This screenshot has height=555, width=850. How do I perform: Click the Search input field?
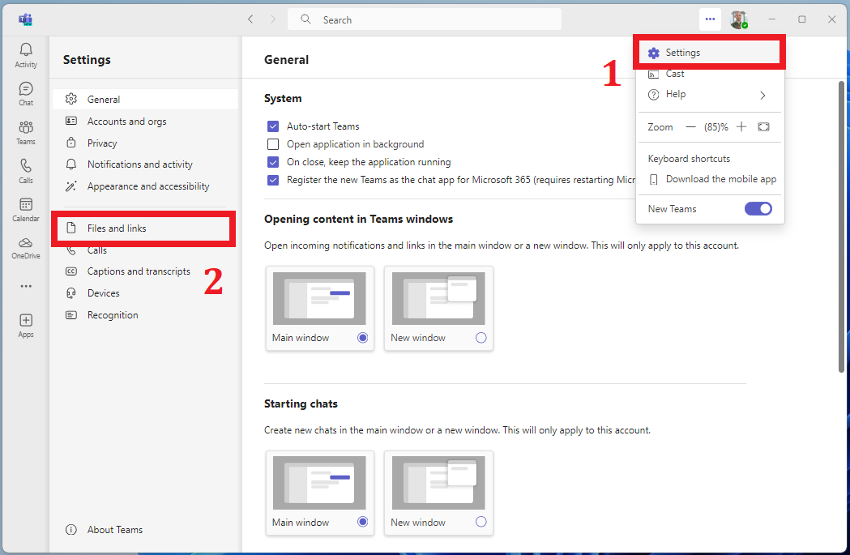coord(425,19)
